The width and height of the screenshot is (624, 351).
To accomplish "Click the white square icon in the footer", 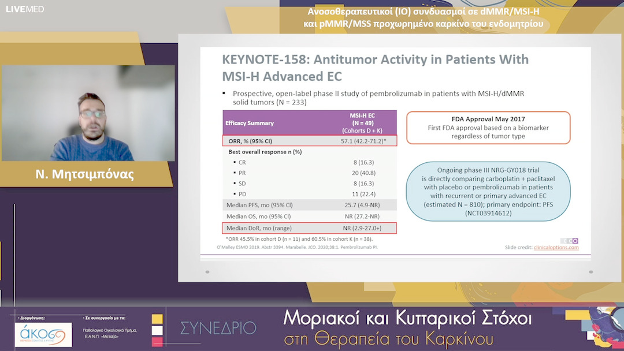I will [157, 330].
